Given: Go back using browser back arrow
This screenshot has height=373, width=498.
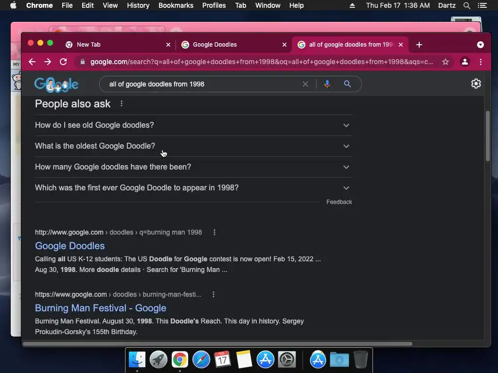Looking at the screenshot, I should pos(32,62).
